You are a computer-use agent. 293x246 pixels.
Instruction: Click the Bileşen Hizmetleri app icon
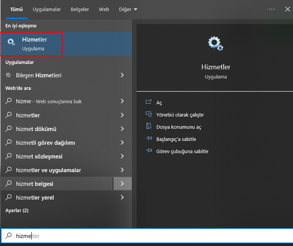tap(8, 75)
